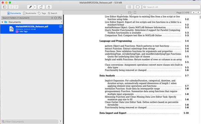Image resolution: width=201 pixels, height=124 pixels.
Task: Click the Search Folders (1 document) header
Action: pos(16,18)
